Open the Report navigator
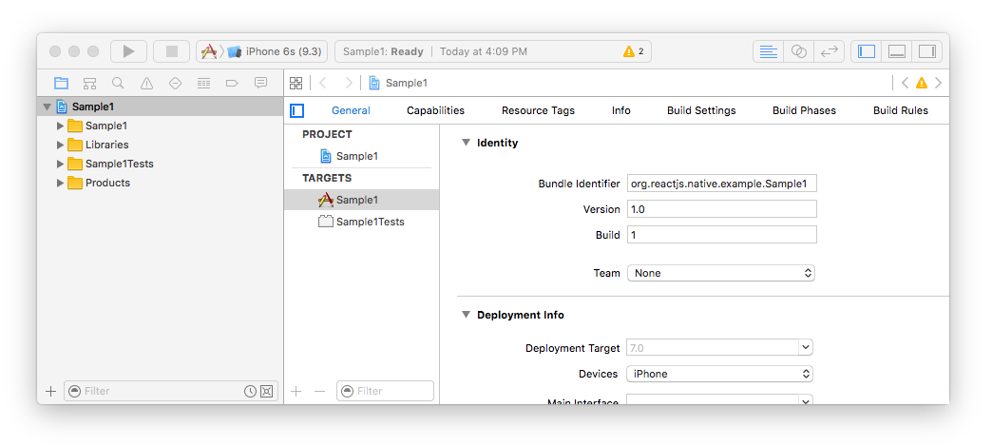The width and height of the screenshot is (992, 446). [x=260, y=83]
